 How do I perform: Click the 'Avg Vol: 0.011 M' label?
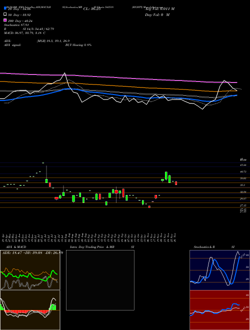coord(159,9)
